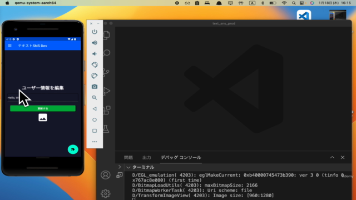The height and width of the screenshot is (200, 356).
Task: Tap the image picker icon in app
Action: click(x=43, y=117)
